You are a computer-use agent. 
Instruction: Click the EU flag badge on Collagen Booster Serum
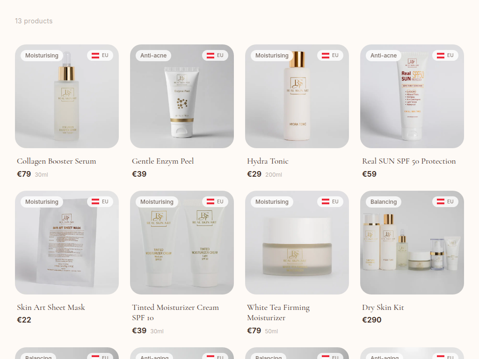[100, 55]
